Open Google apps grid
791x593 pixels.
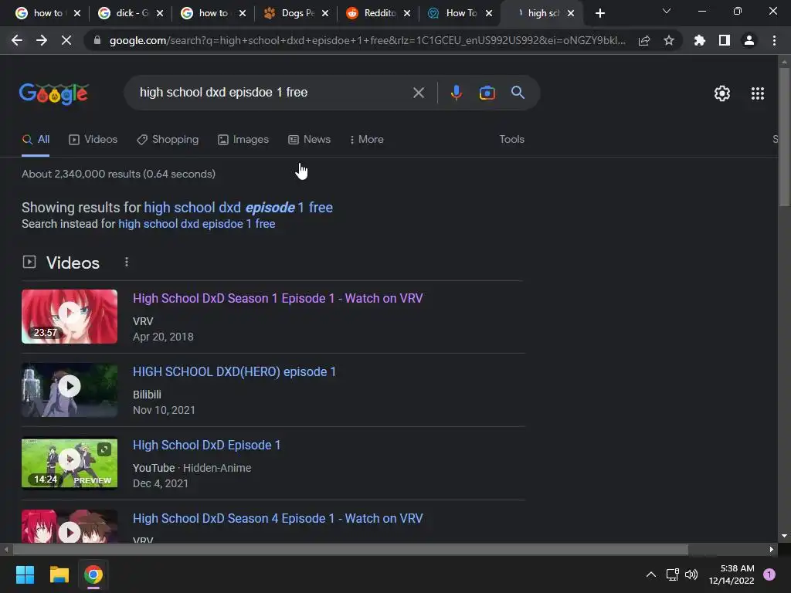point(757,93)
